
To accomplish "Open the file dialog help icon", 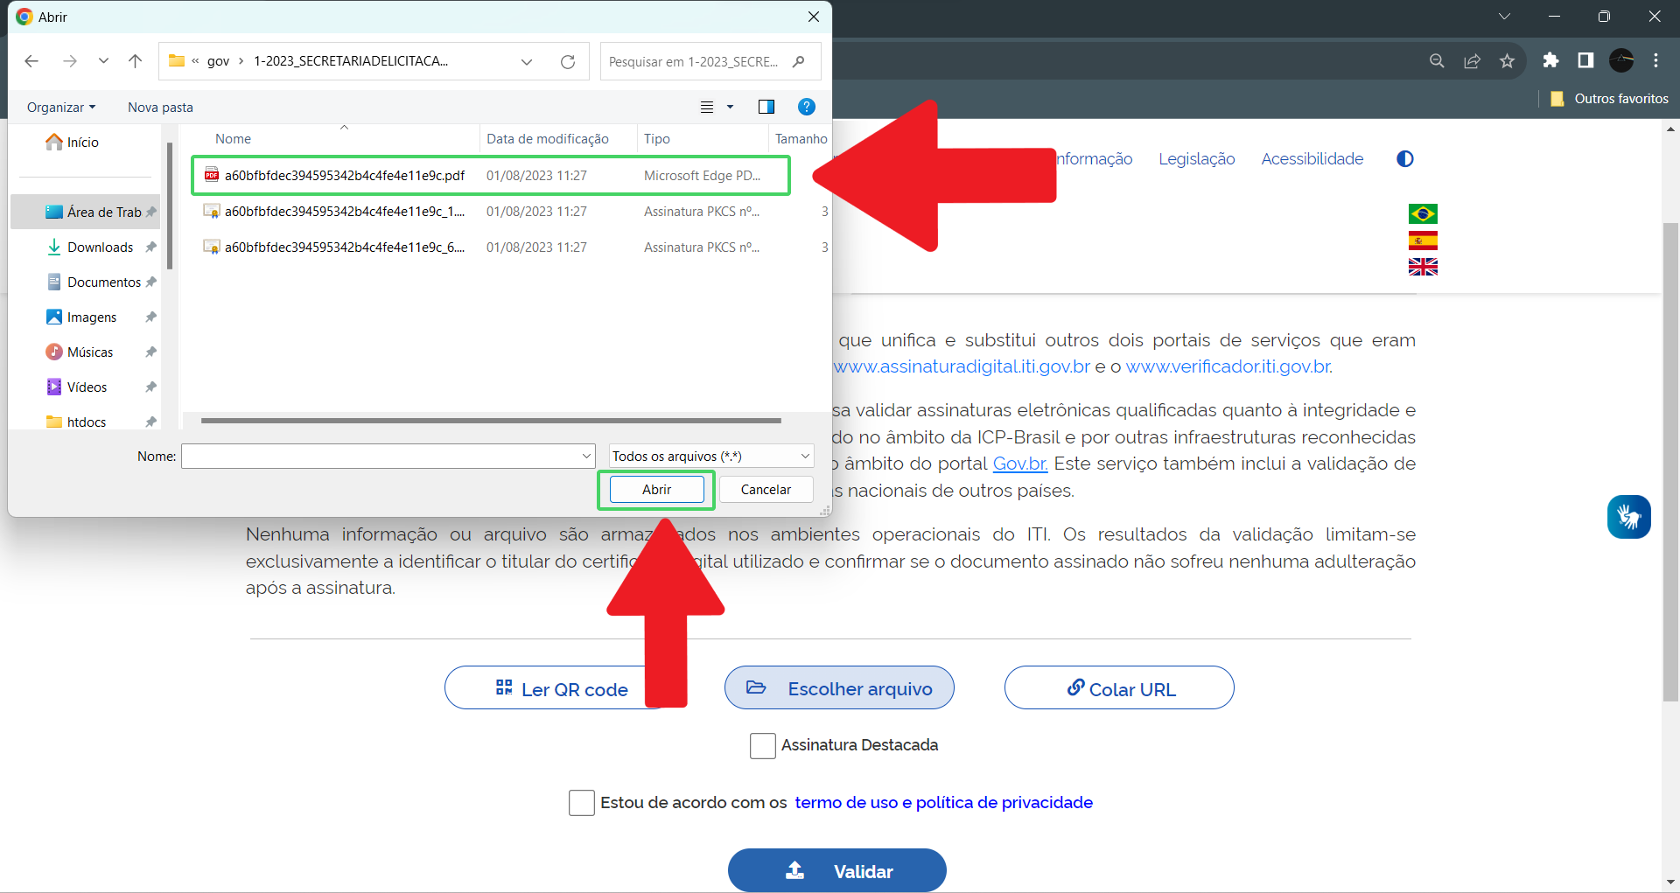I will point(806,107).
